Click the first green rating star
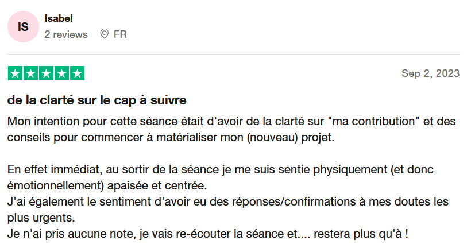471x248 pixels. tap(15, 73)
